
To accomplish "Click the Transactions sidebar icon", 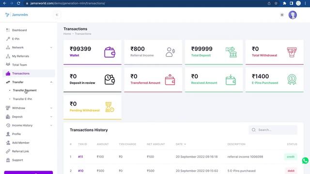I will pyautogui.click(x=8, y=73).
